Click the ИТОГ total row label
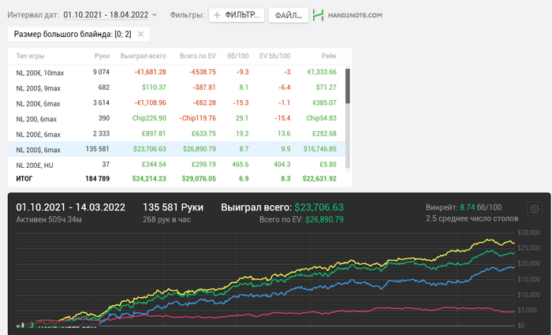 pos(24,179)
